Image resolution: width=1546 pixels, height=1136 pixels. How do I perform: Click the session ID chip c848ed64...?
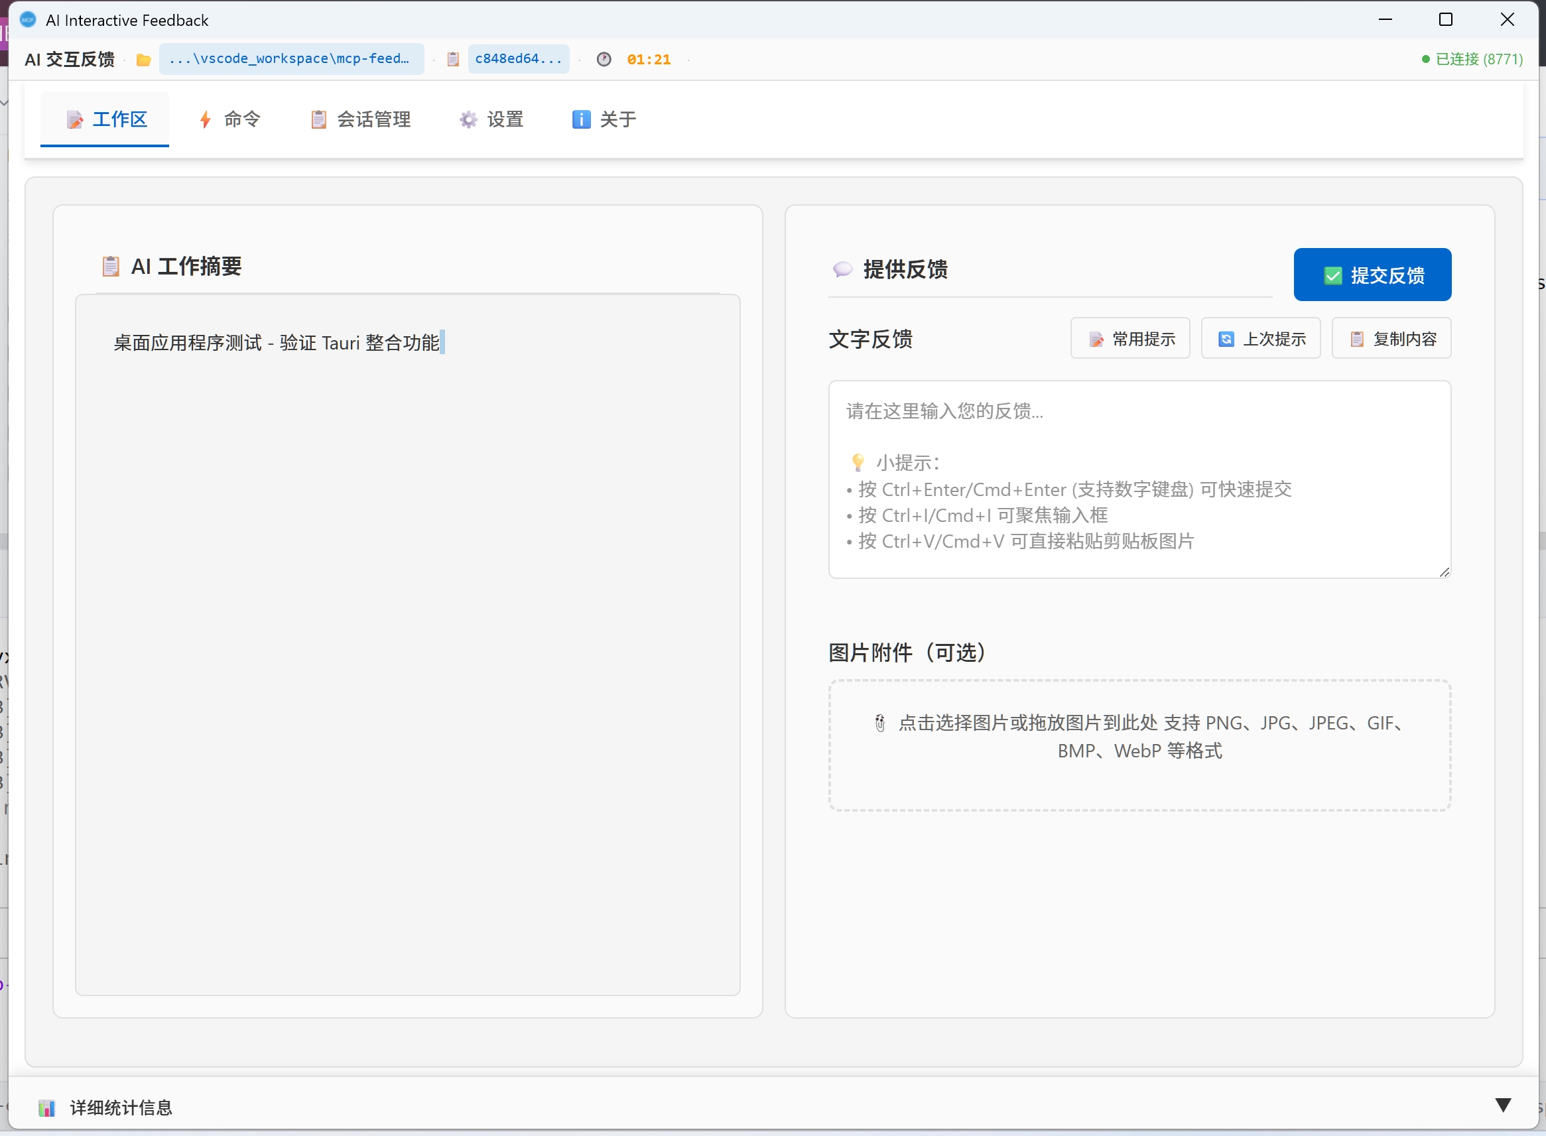click(x=519, y=59)
